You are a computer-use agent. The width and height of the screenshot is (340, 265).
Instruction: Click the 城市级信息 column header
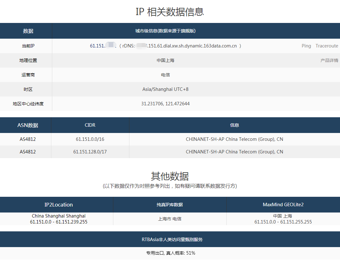point(165,31)
